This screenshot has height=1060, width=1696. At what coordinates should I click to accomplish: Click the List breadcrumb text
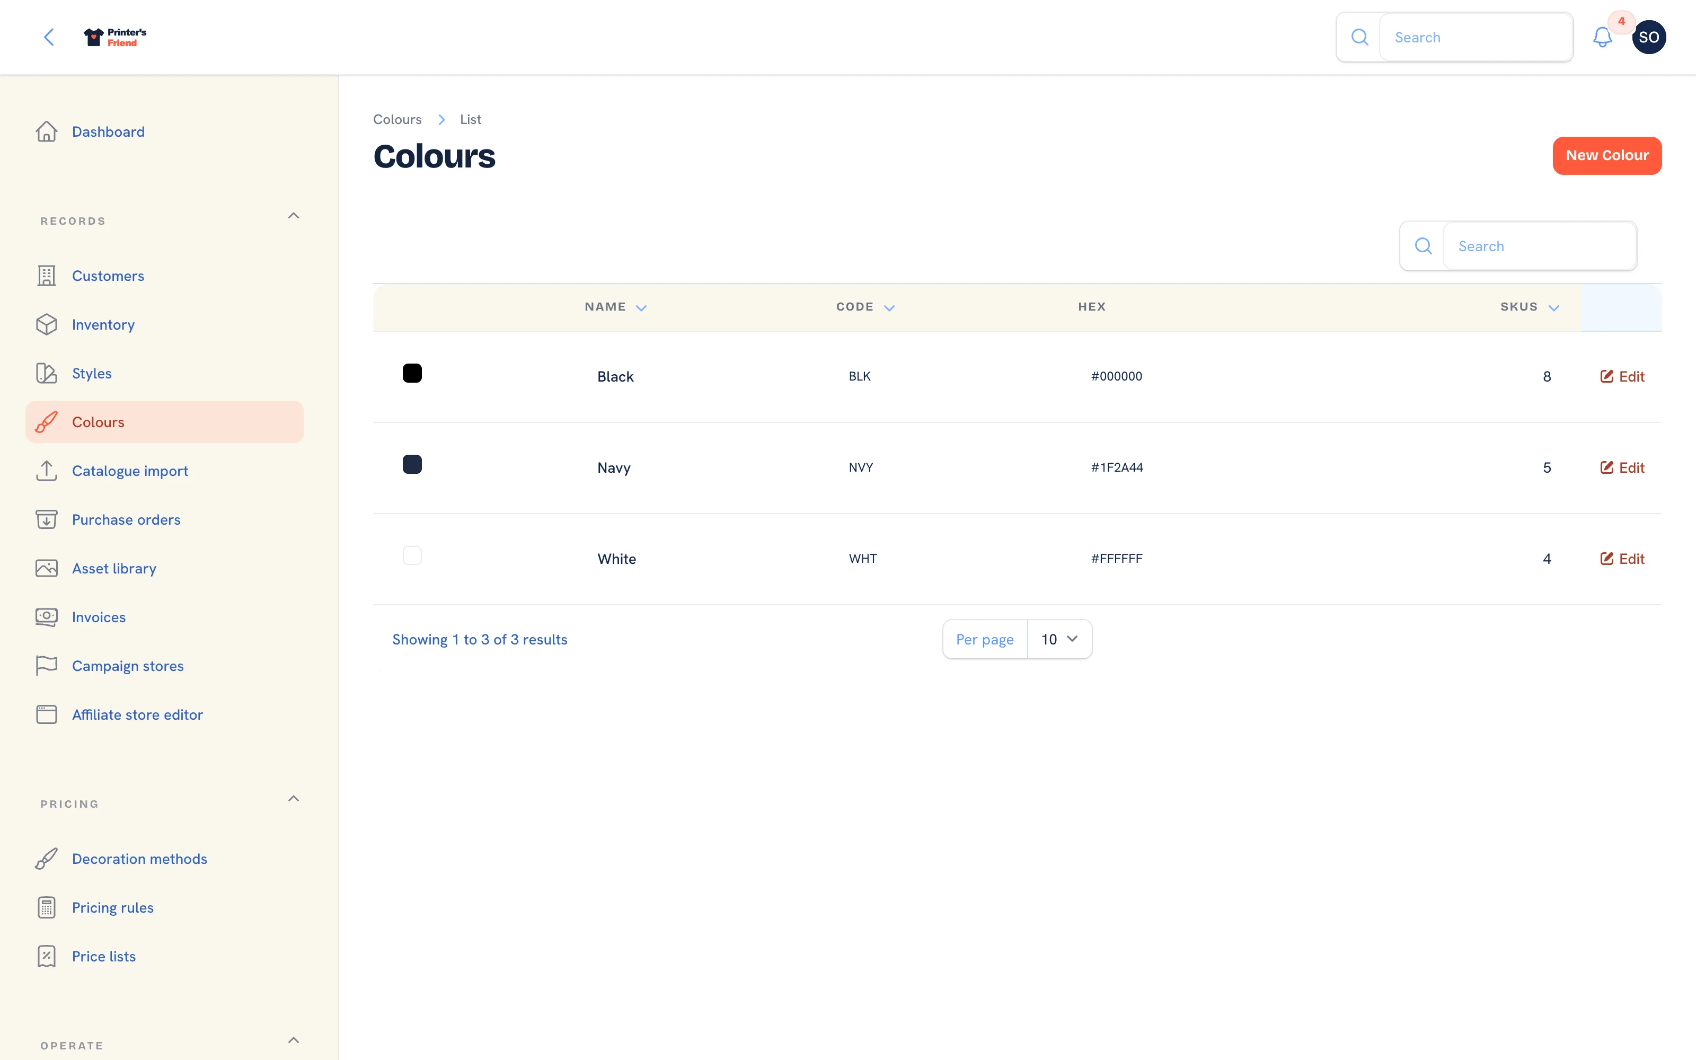click(x=470, y=119)
